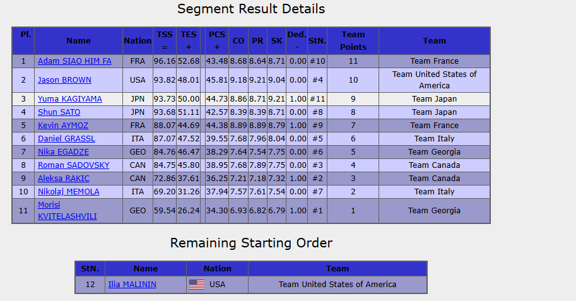Screen dimensions: 576x301
Task: Open Jason BROWN's skater link
Action: click(x=64, y=80)
